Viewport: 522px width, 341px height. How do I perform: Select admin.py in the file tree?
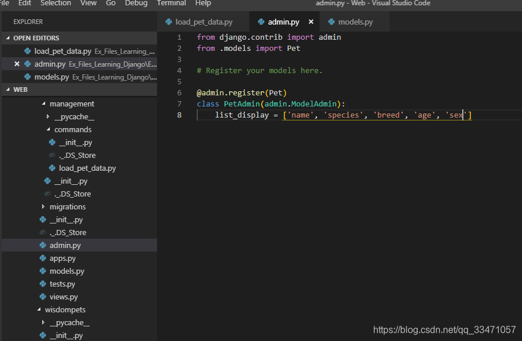click(x=79, y=245)
